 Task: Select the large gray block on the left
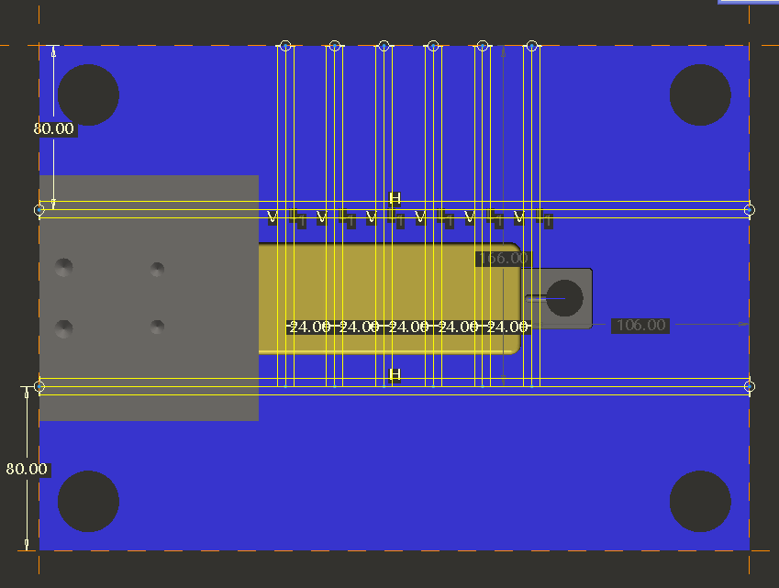coord(149,298)
